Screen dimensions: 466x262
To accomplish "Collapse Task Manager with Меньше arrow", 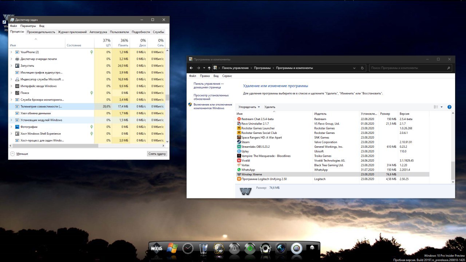I will (x=13, y=154).
